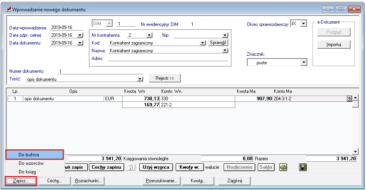This screenshot has height=190, width=366.
Task: Expand the Data dokumentu dropdown
Action: coord(80,43)
